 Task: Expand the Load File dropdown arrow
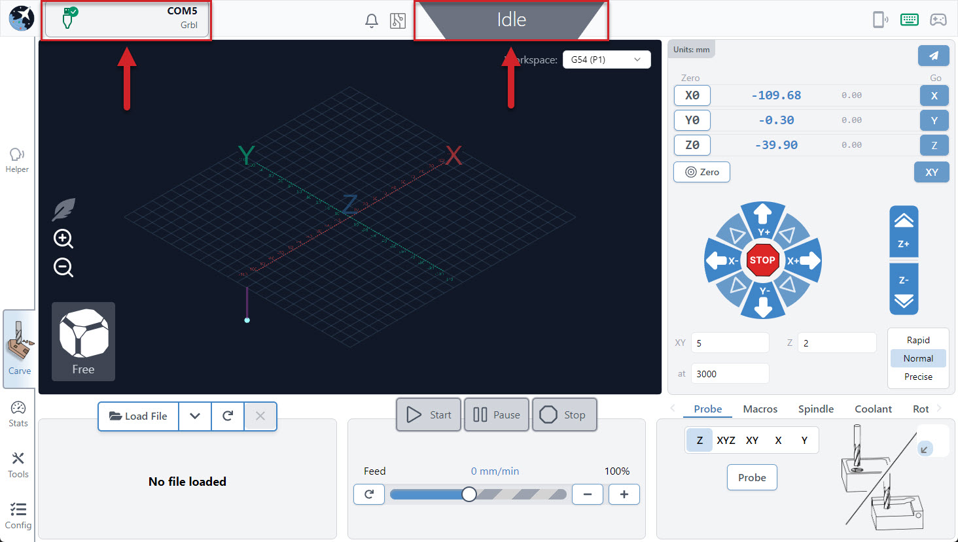[x=195, y=416]
